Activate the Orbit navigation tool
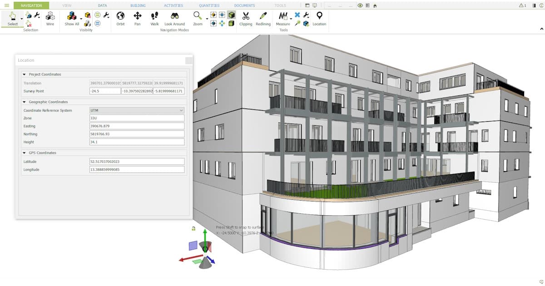This screenshot has height=286, width=545. 120,18
